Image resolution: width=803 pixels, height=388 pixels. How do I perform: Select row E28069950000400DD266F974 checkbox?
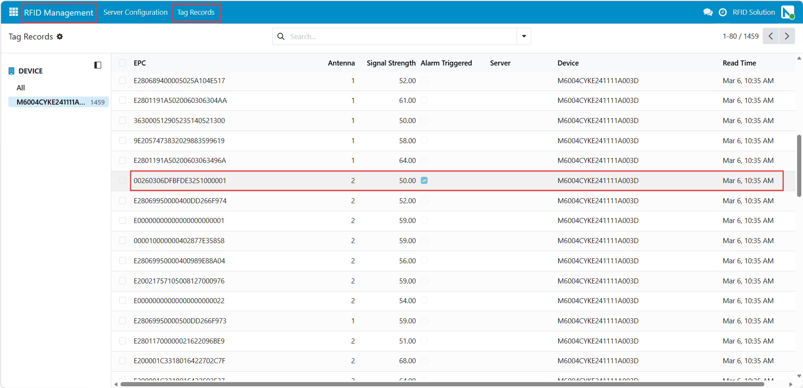(x=123, y=201)
